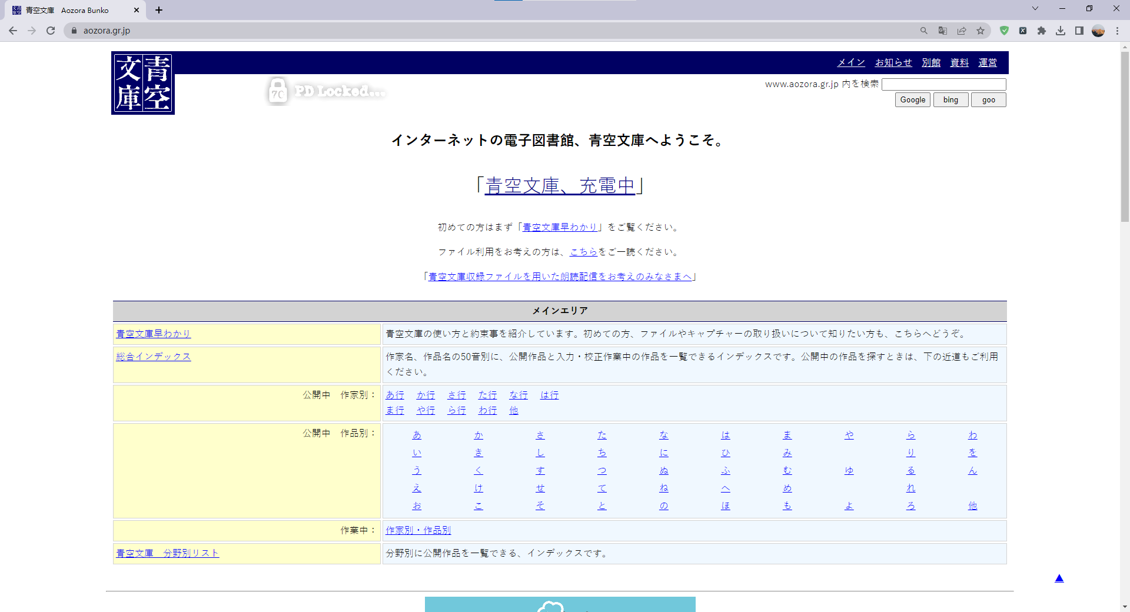The image size is (1130, 612).
Task: Open authors や行 link
Action: [x=426, y=410]
